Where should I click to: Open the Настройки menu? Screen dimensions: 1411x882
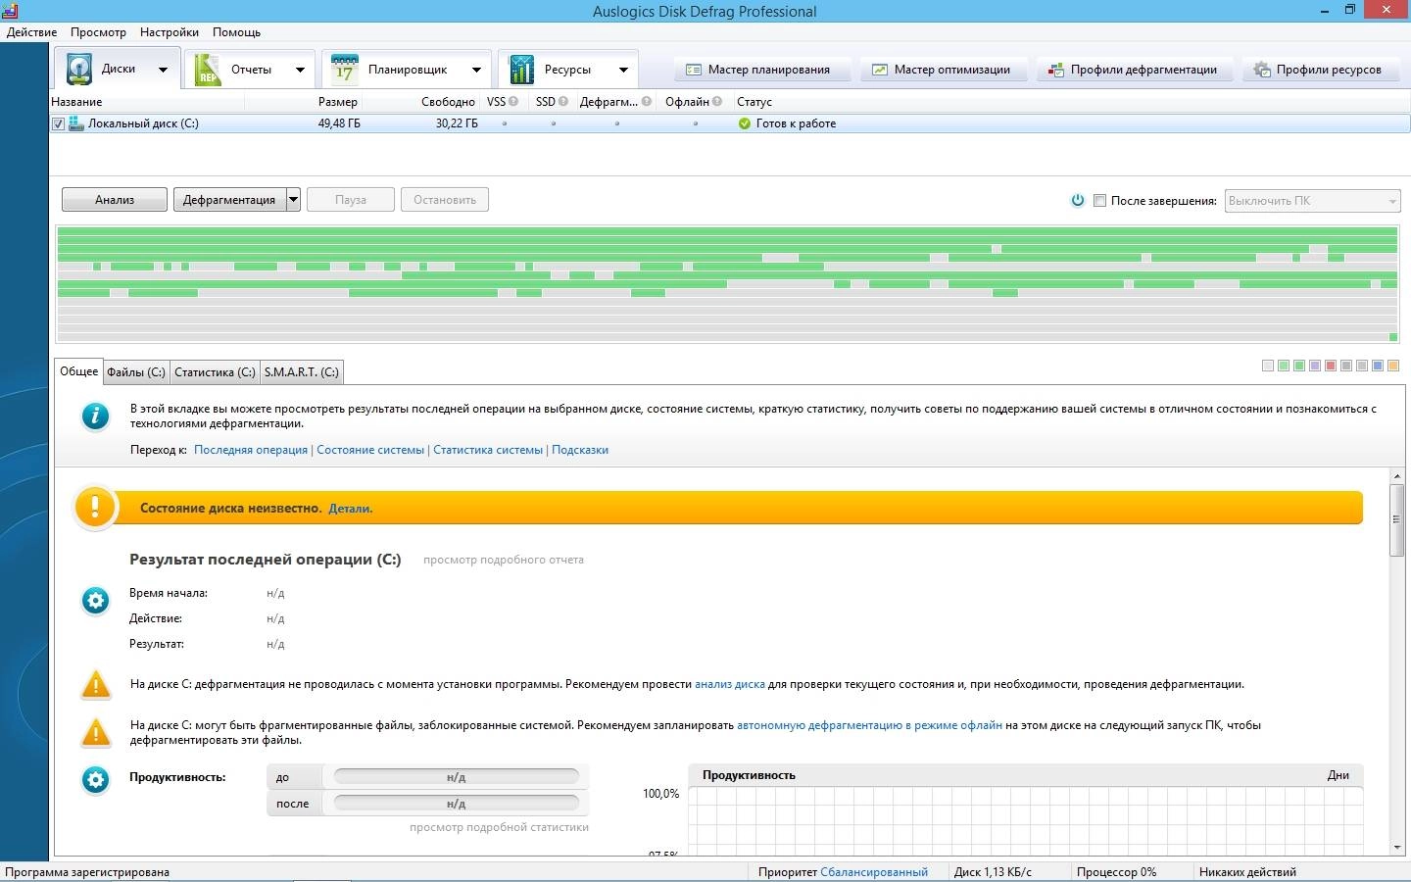(x=170, y=32)
